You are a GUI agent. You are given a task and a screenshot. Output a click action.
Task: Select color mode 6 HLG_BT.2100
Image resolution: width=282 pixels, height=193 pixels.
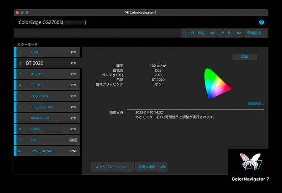click(47, 107)
